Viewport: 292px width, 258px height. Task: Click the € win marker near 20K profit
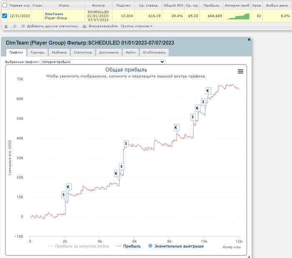(116, 173)
